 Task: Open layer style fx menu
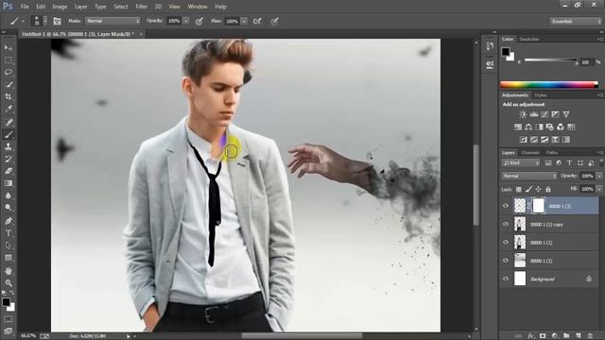[x=530, y=336]
